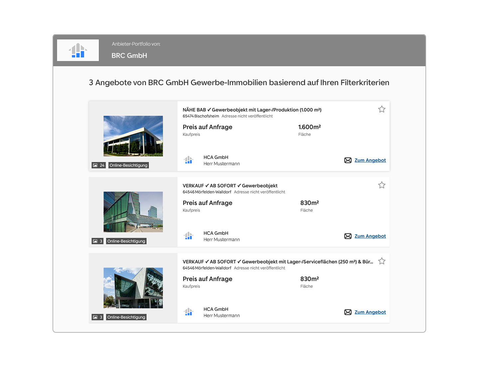This screenshot has height=367, width=478.
Task: Star the second listing VERKAUF AB SOFORT Gewerbeobjekt
Action: [382, 185]
